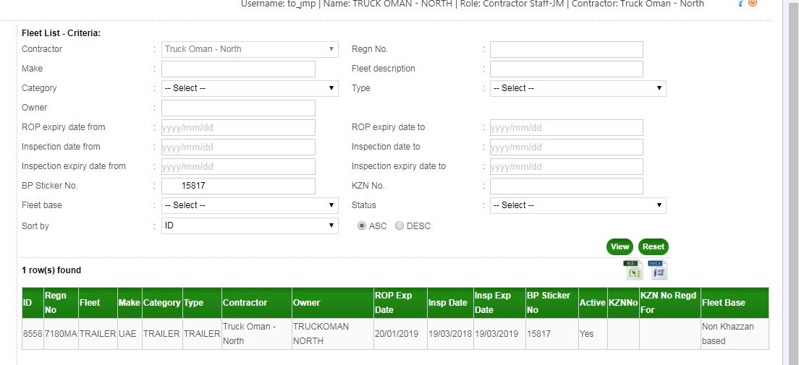Open the Category dropdown

250,88
